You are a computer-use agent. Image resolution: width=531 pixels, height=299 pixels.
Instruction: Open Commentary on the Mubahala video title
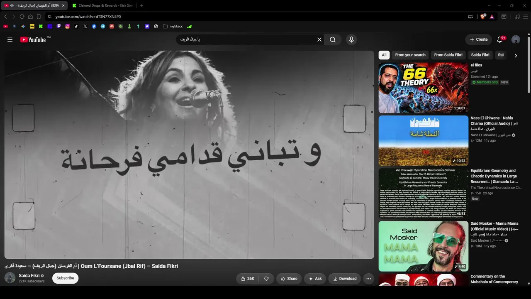click(x=494, y=279)
